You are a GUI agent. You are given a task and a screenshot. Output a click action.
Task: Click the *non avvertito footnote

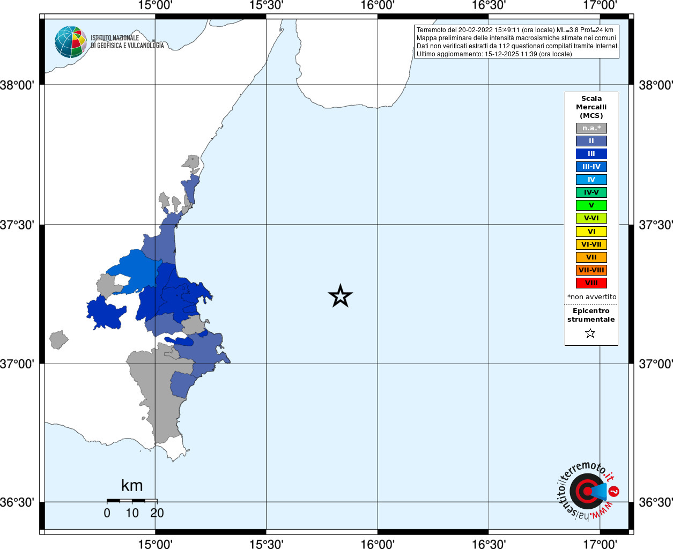click(591, 297)
